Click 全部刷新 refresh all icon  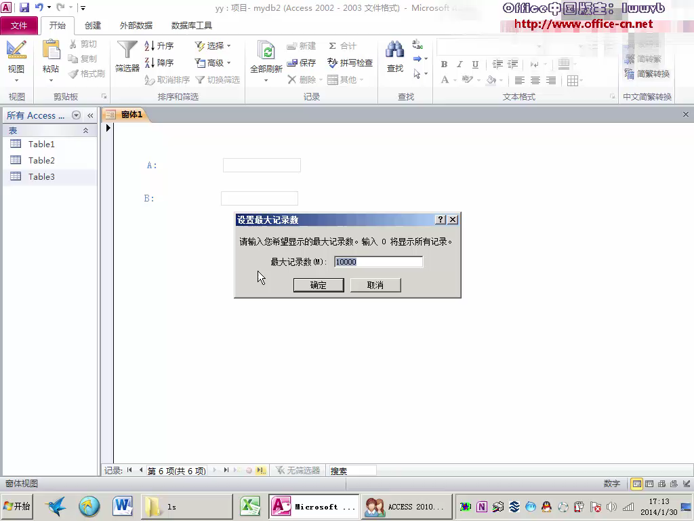(x=266, y=50)
